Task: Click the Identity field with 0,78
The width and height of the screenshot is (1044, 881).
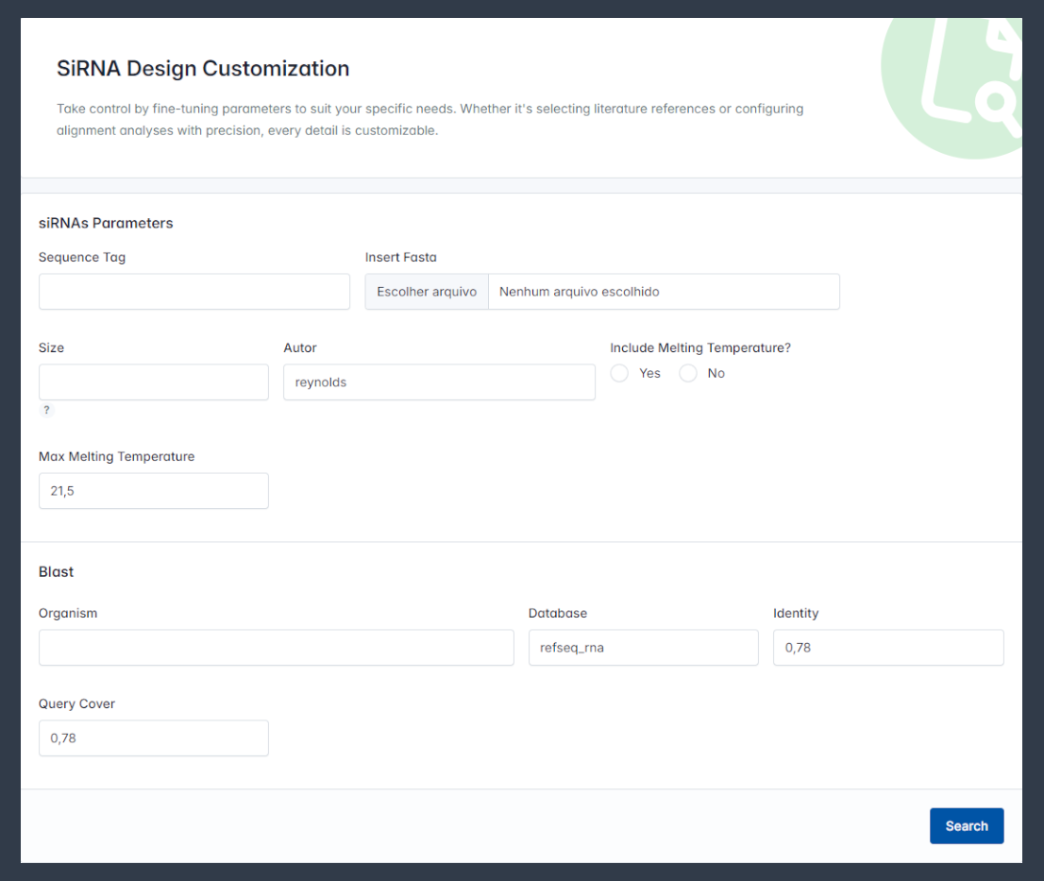Action: [887, 648]
